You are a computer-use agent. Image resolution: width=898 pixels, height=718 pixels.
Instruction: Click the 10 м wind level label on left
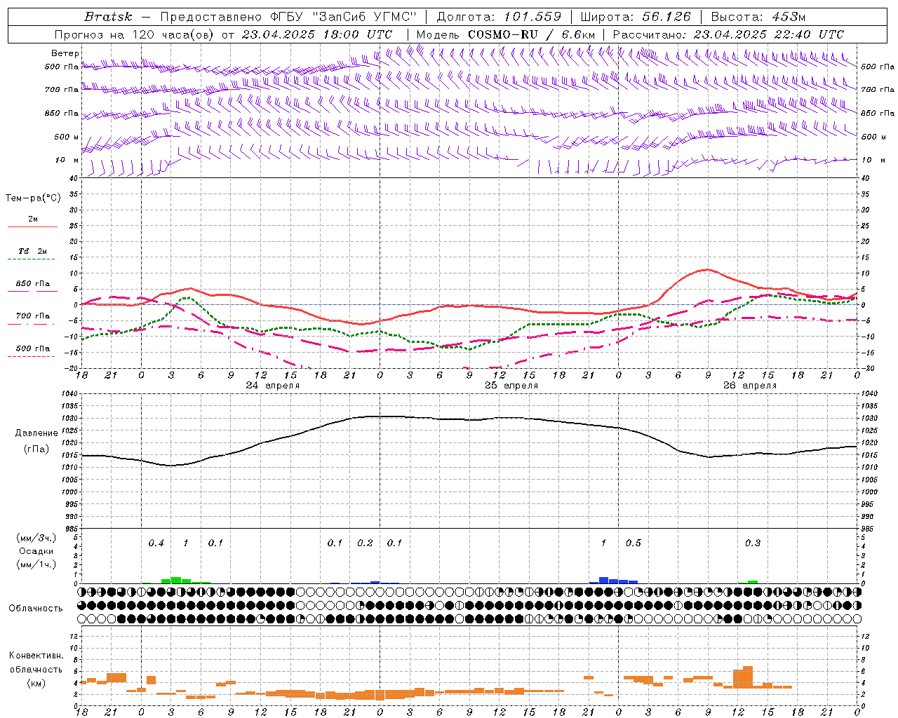(x=67, y=160)
